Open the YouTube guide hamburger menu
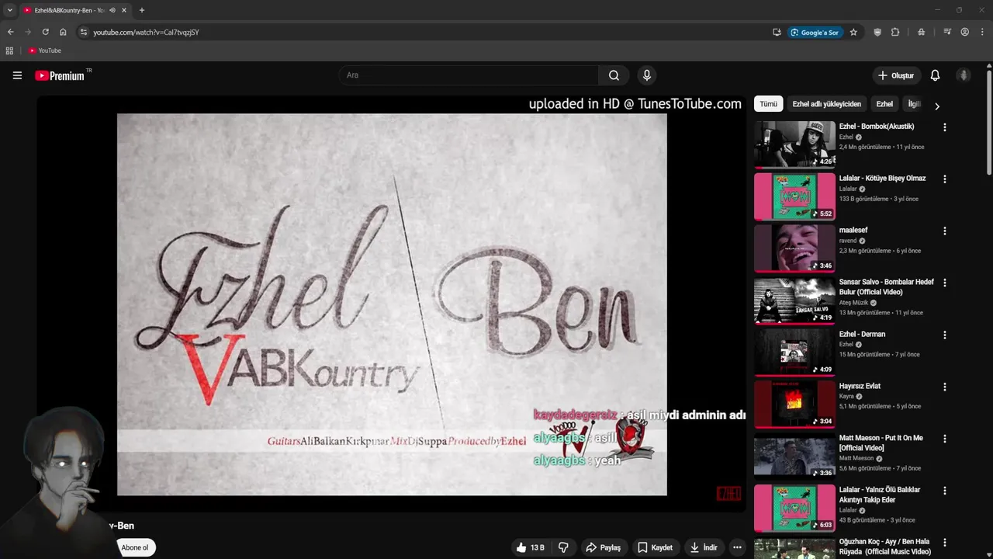This screenshot has height=559, width=993. tap(17, 75)
